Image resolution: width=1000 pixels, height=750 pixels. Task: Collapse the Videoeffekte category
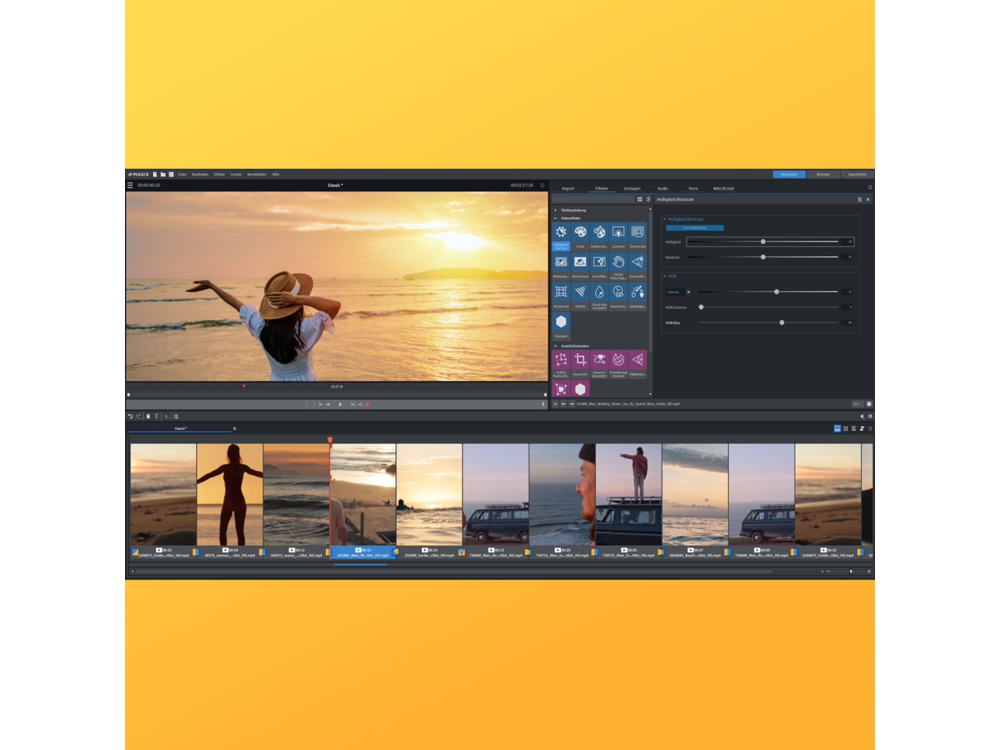click(x=555, y=218)
